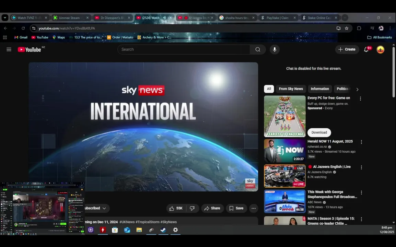Switch to Stake Online Casino tab
This screenshot has width=396, height=247.
pyautogui.click(x=319, y=18)
